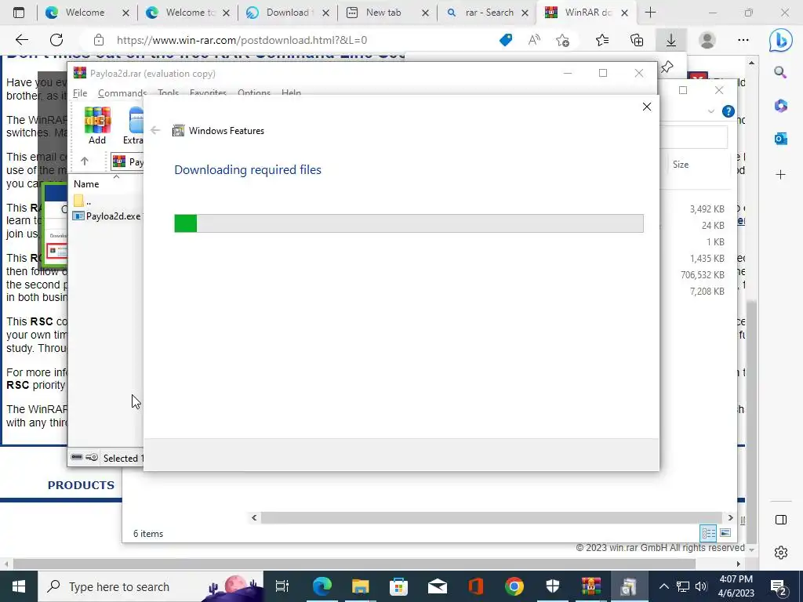Switch to the first Welcome tab

[x=85, y=13]
